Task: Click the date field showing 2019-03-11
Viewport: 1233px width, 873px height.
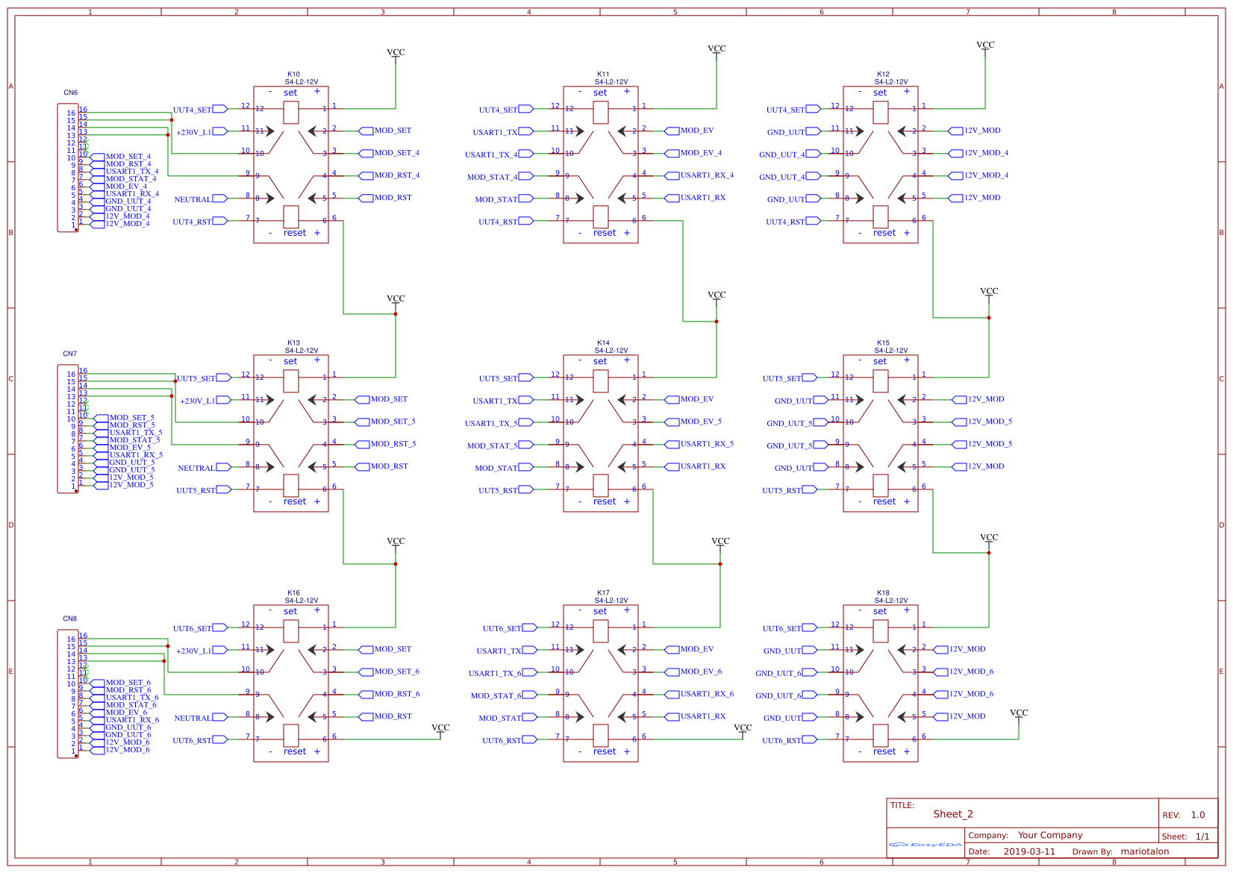Action: (1030, 851)
